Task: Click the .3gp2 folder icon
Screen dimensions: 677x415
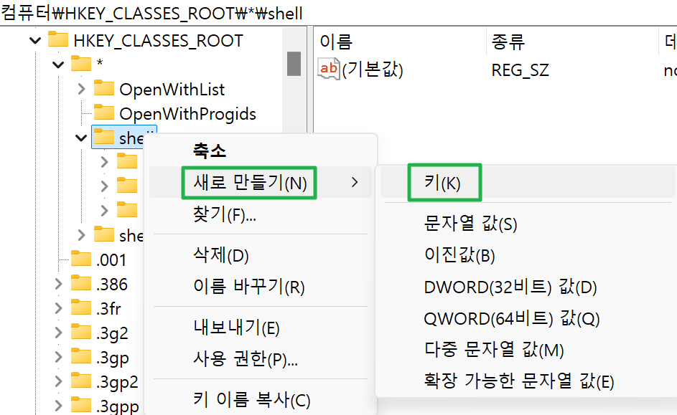Action: 81,381
